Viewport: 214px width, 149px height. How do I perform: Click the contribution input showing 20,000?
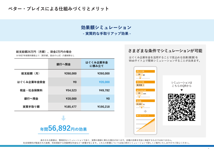coord(139,104)
